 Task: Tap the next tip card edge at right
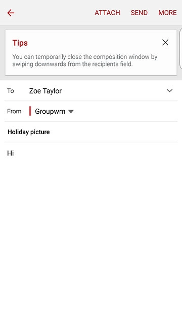click(x=181, y=49)
